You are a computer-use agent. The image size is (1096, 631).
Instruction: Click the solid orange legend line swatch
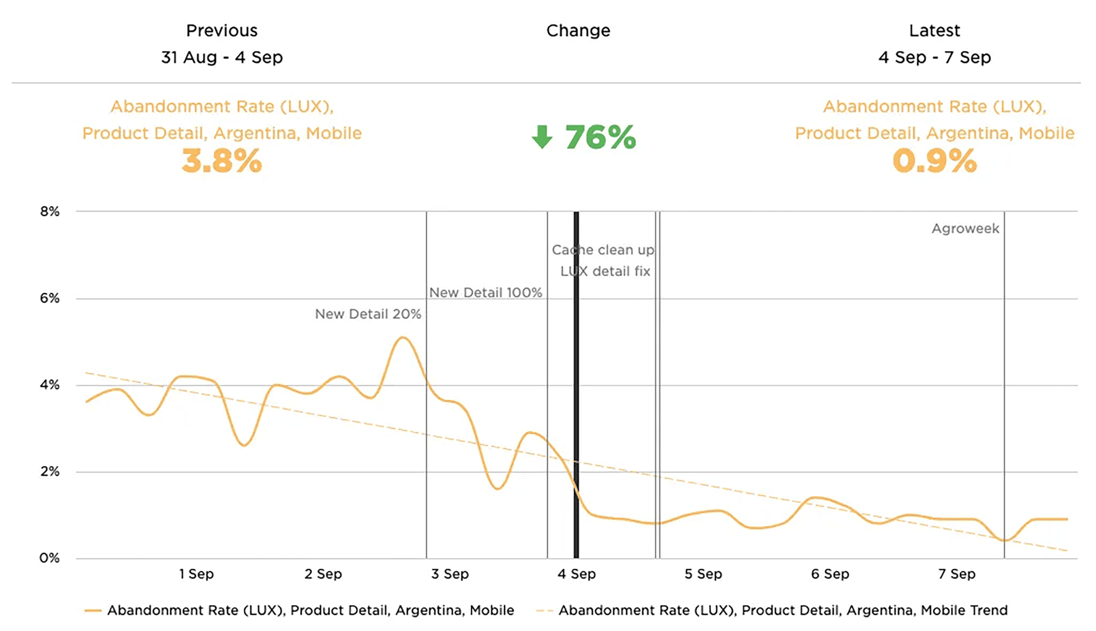(93, 610)
